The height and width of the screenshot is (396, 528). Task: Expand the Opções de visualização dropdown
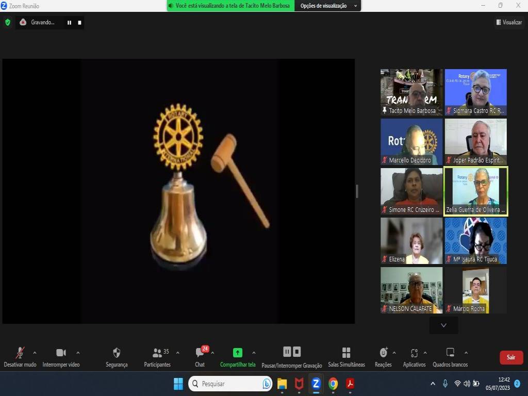[x=328, y=6]
